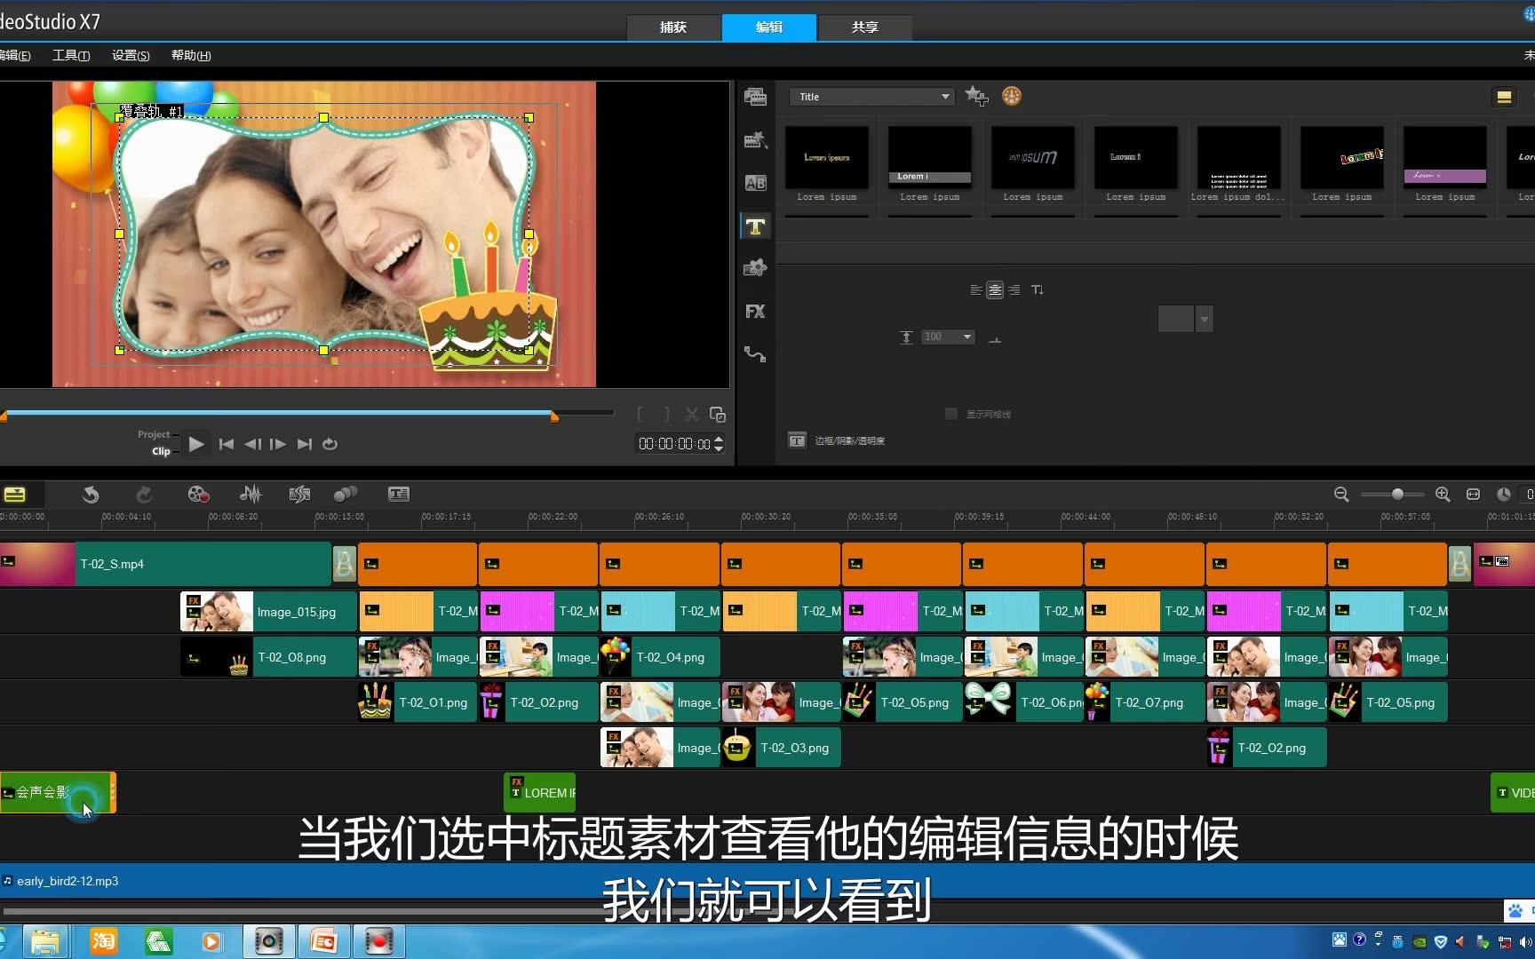Switch preview to Project mode
Viewport: 1535px width, 959px height.
click(154, 434)
